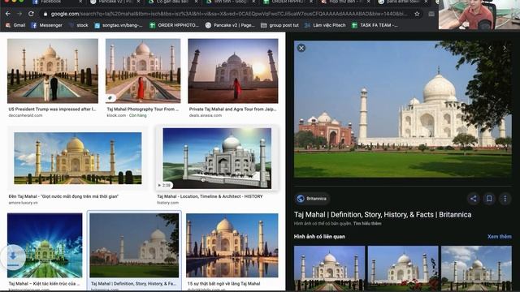Go back with browser back arrow
This screenshot has width=520, height=292.
8,14
